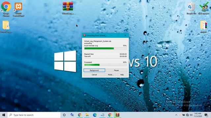Pause the extraction
The image size is (211, 118).
point(116,70)
